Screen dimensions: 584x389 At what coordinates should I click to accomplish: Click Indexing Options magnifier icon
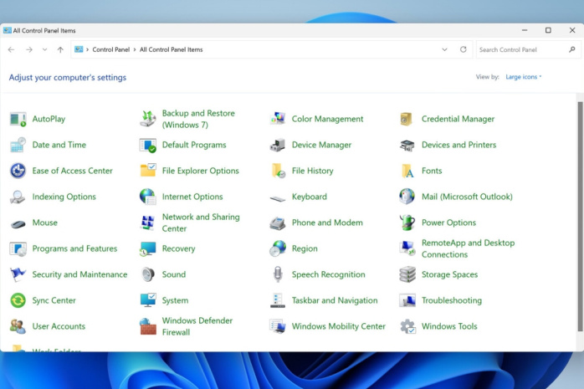point(18,197)
